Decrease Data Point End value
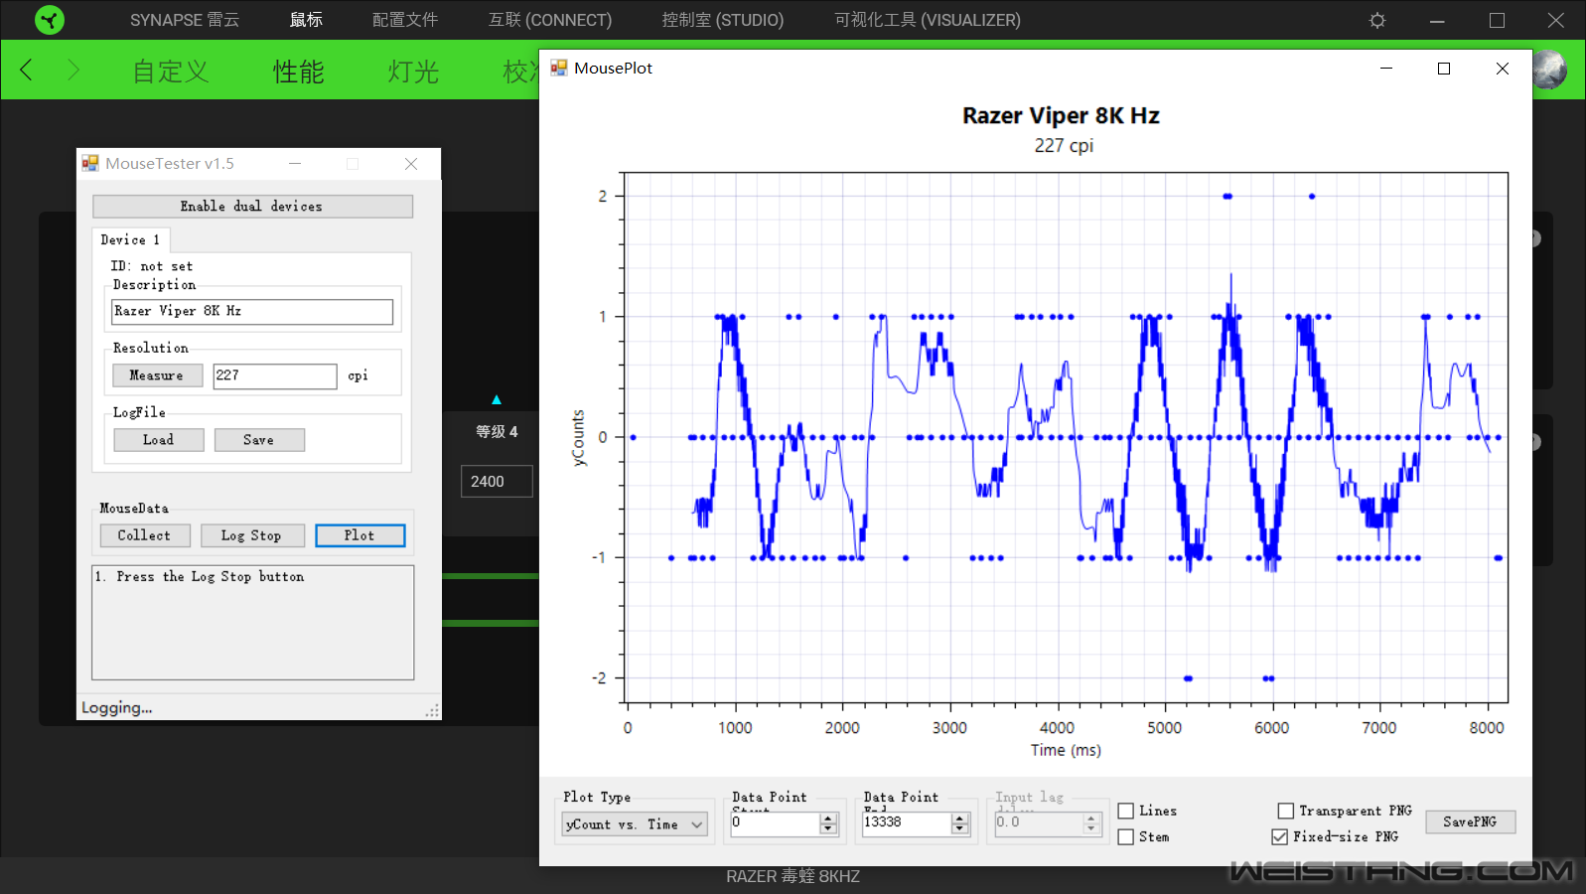 coord(959,828)
